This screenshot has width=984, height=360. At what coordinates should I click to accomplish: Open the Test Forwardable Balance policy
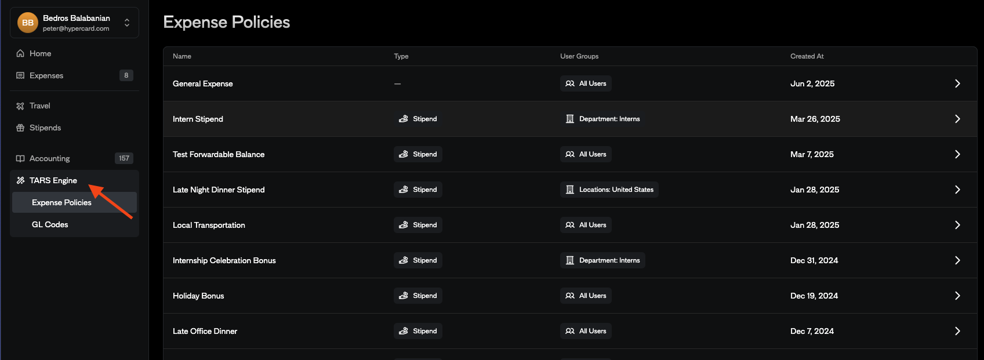coord(219,154)
